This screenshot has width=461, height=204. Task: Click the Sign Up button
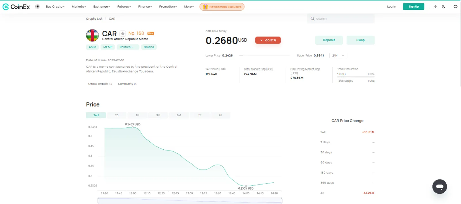tap(413, 7)
